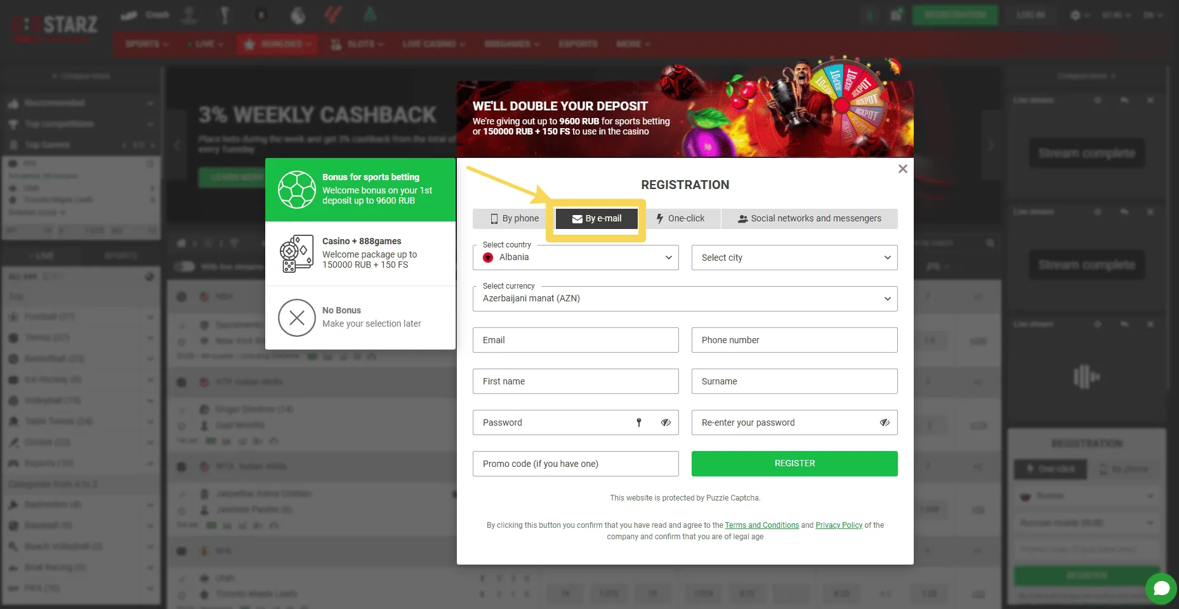
Task: Select the No Bonus option
Action: pos(360,317)
